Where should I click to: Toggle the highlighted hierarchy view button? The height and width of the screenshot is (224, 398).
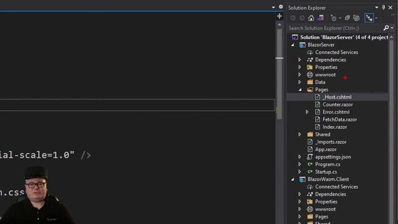click(x=369, y=18)
